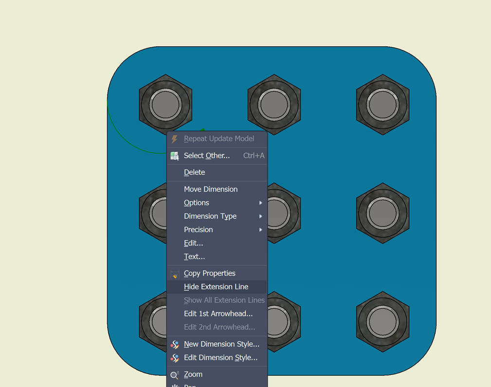Select the top-left hex nut
This screenshot has width=491, height=387.
coord(165,105)
